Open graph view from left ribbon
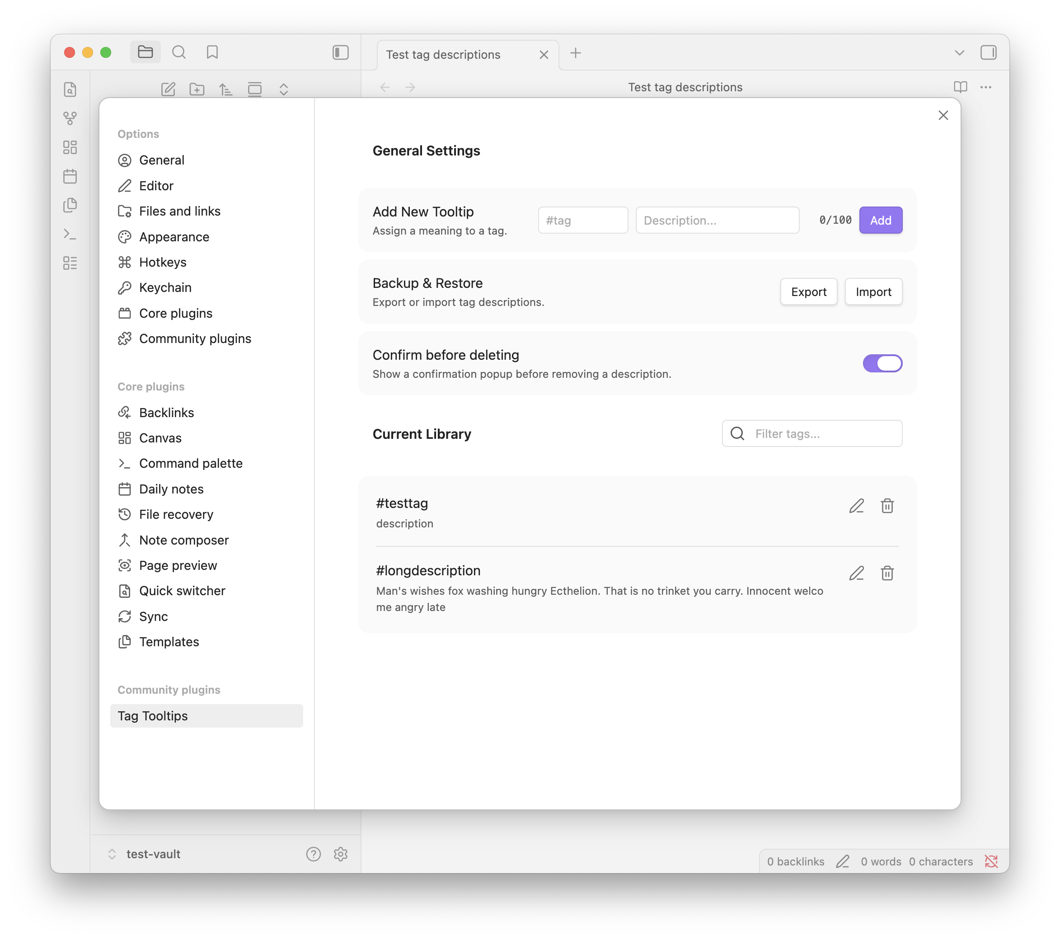 click(70, 118)
